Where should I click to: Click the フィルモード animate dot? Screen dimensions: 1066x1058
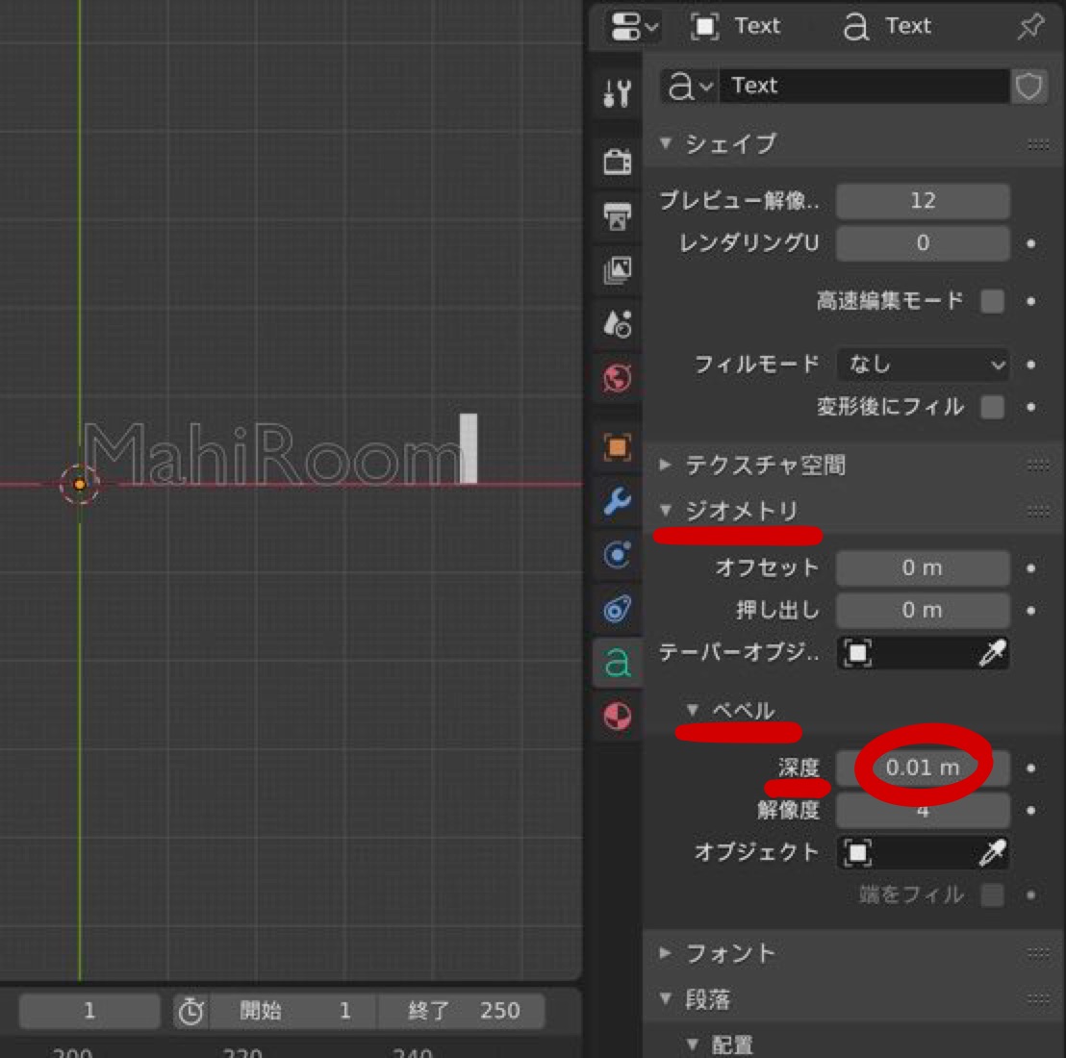pyautogui.click(x=1030, y=365)
